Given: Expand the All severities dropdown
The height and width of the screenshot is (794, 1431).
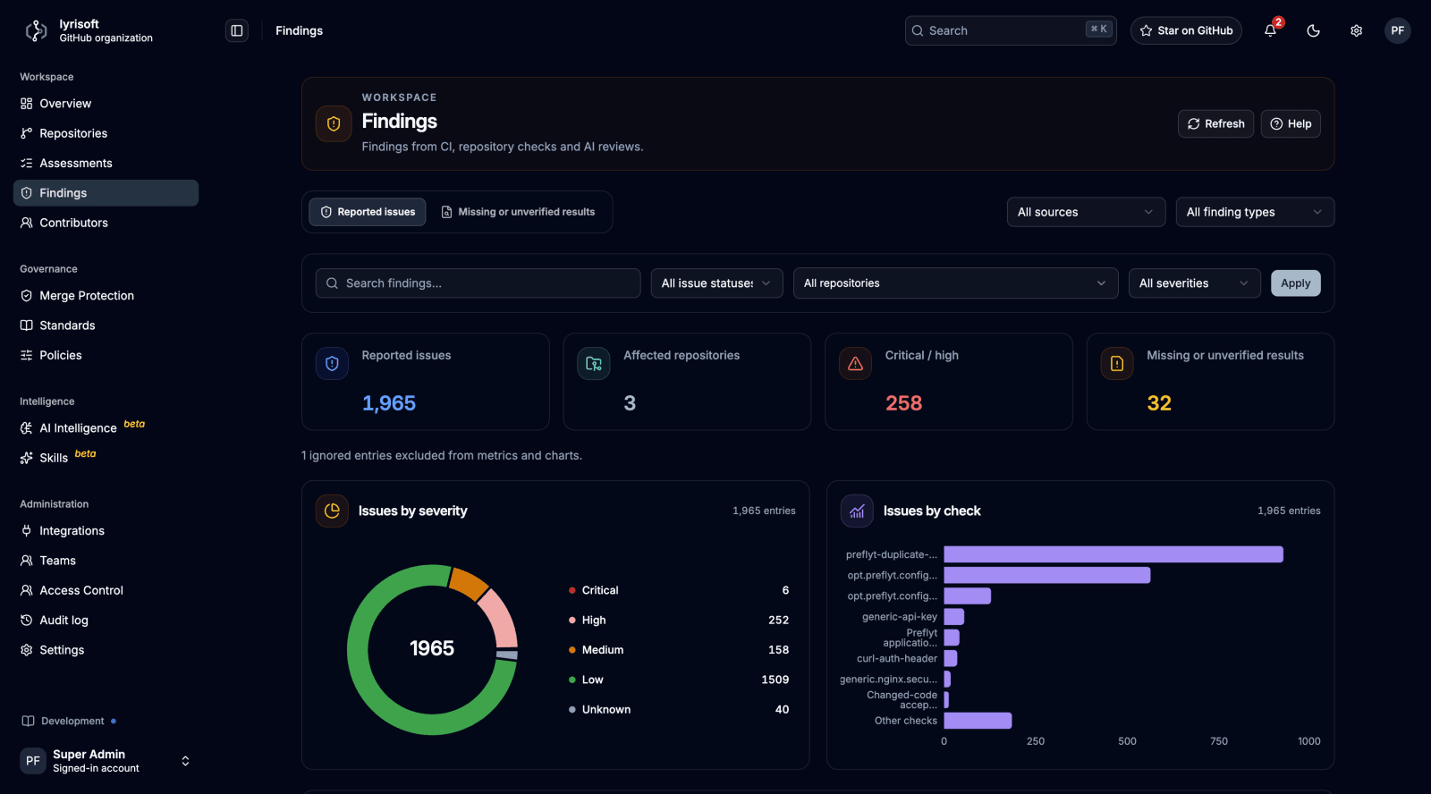Looking at the screenshot, I should pyautogui.click(x=1194, y=283).
